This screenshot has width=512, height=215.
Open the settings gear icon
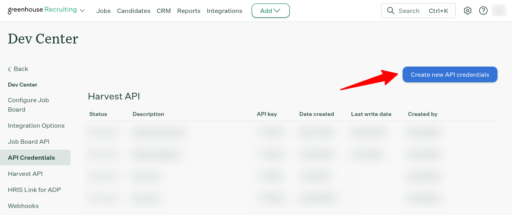[467, 11]
